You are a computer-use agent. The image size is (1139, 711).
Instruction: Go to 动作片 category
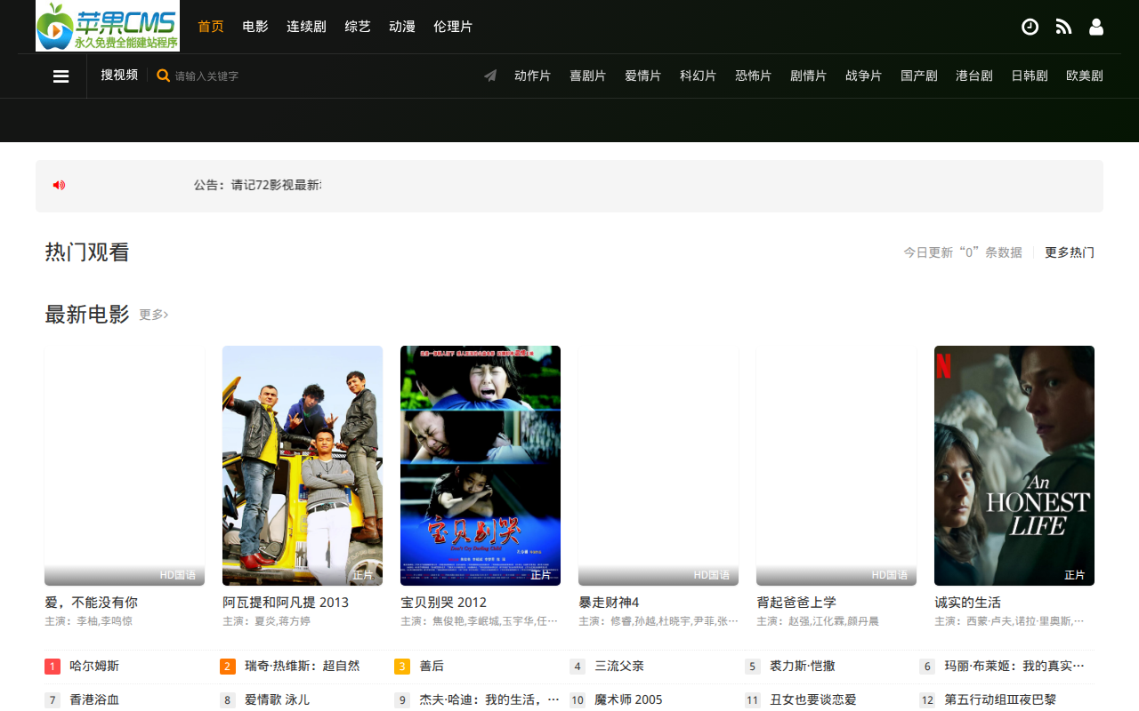pos(533,76)
